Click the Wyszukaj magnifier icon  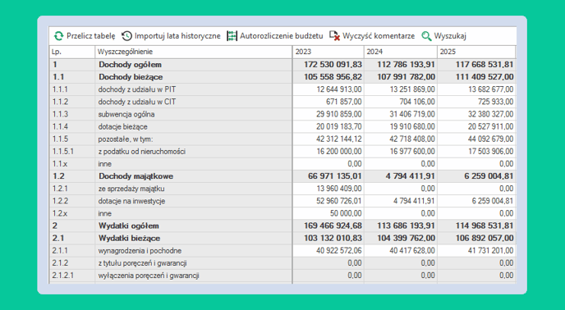[x=427, y=36]
